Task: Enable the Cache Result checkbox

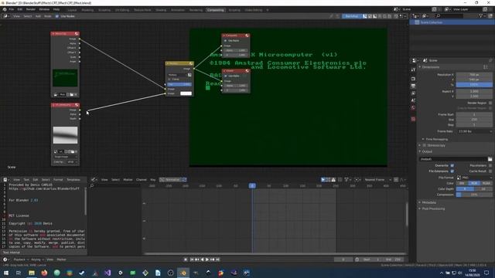Action: coord(490,171)
